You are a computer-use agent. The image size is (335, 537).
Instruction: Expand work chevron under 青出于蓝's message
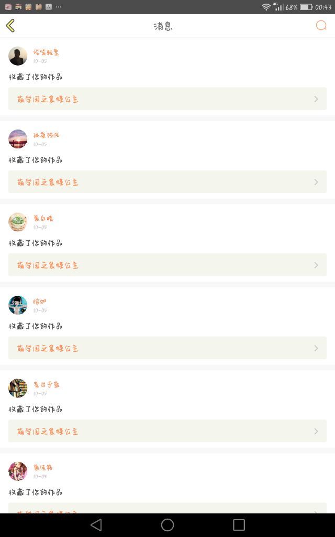click(316, 431)
